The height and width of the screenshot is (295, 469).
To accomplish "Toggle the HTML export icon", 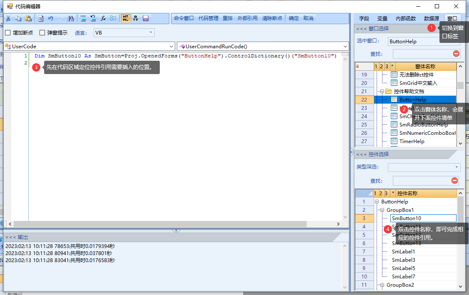I will 126,19.
